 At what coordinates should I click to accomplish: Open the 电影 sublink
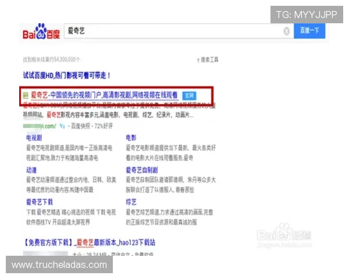(x=131, y=138)
